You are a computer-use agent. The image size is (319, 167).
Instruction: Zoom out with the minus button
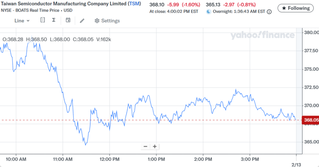(x=145, y=146)
